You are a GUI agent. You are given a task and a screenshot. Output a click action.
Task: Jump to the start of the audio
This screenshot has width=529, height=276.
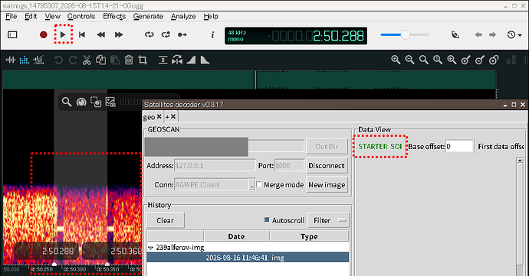(81, 34)
